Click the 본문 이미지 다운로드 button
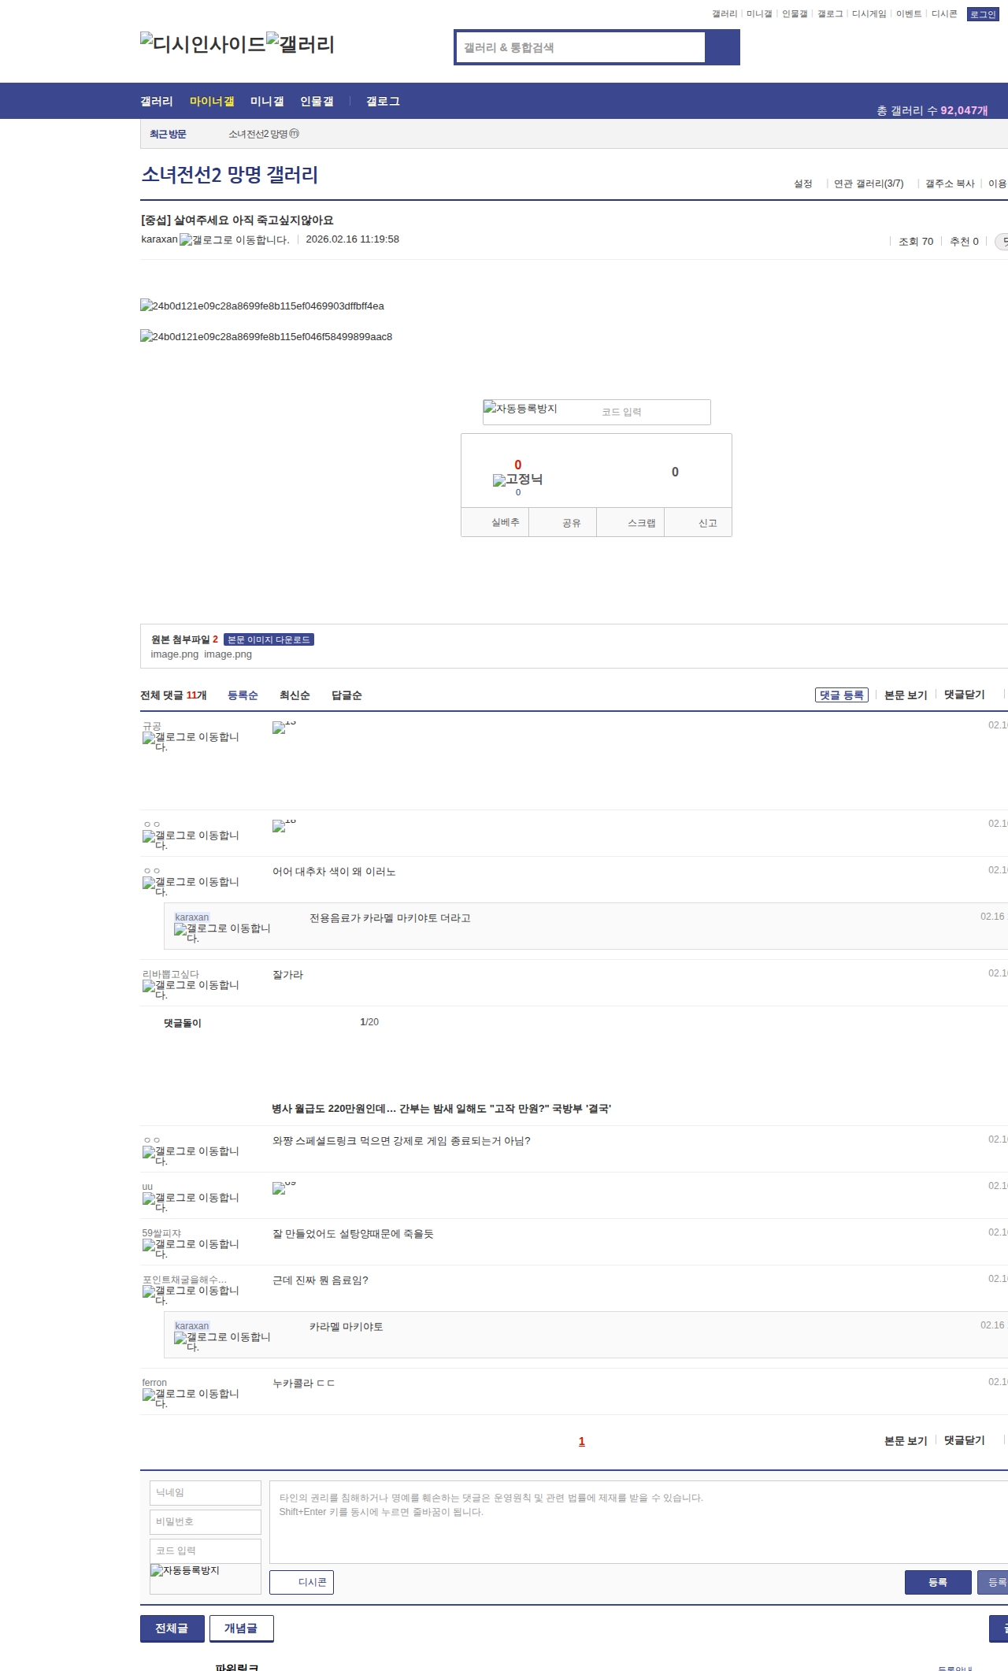The height and width of the screenshot is (1671, 1008). 269,639
